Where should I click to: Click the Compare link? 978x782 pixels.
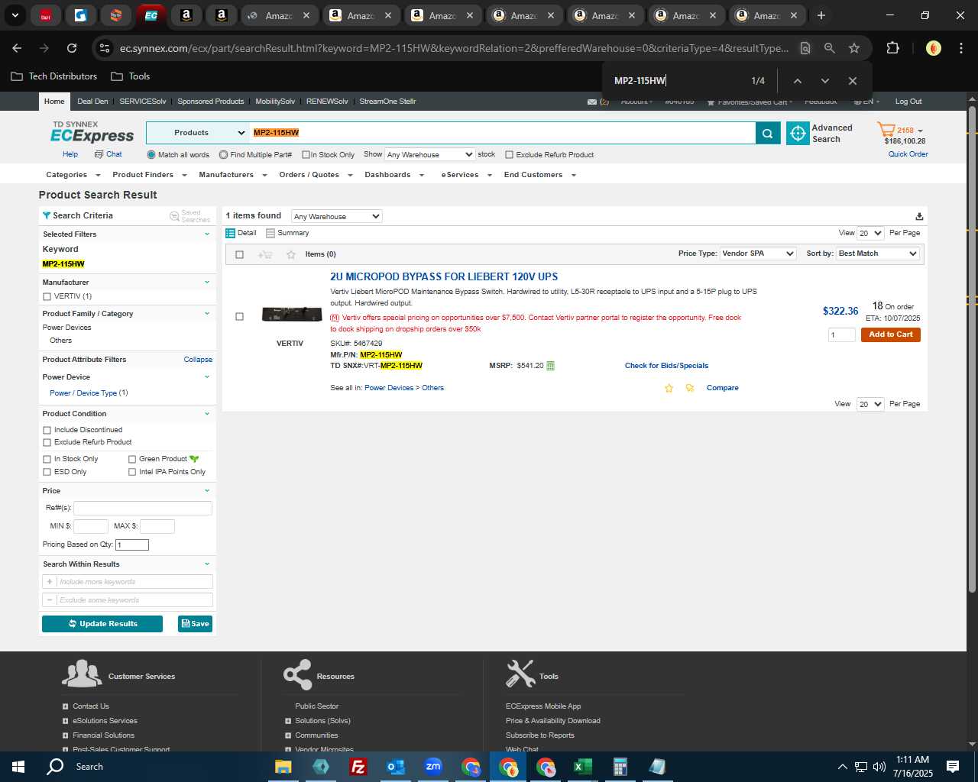(x=723, y=388)
